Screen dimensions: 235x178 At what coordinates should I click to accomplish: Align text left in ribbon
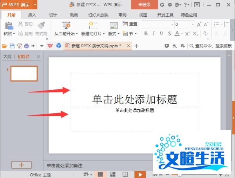[x=217, y=34]
